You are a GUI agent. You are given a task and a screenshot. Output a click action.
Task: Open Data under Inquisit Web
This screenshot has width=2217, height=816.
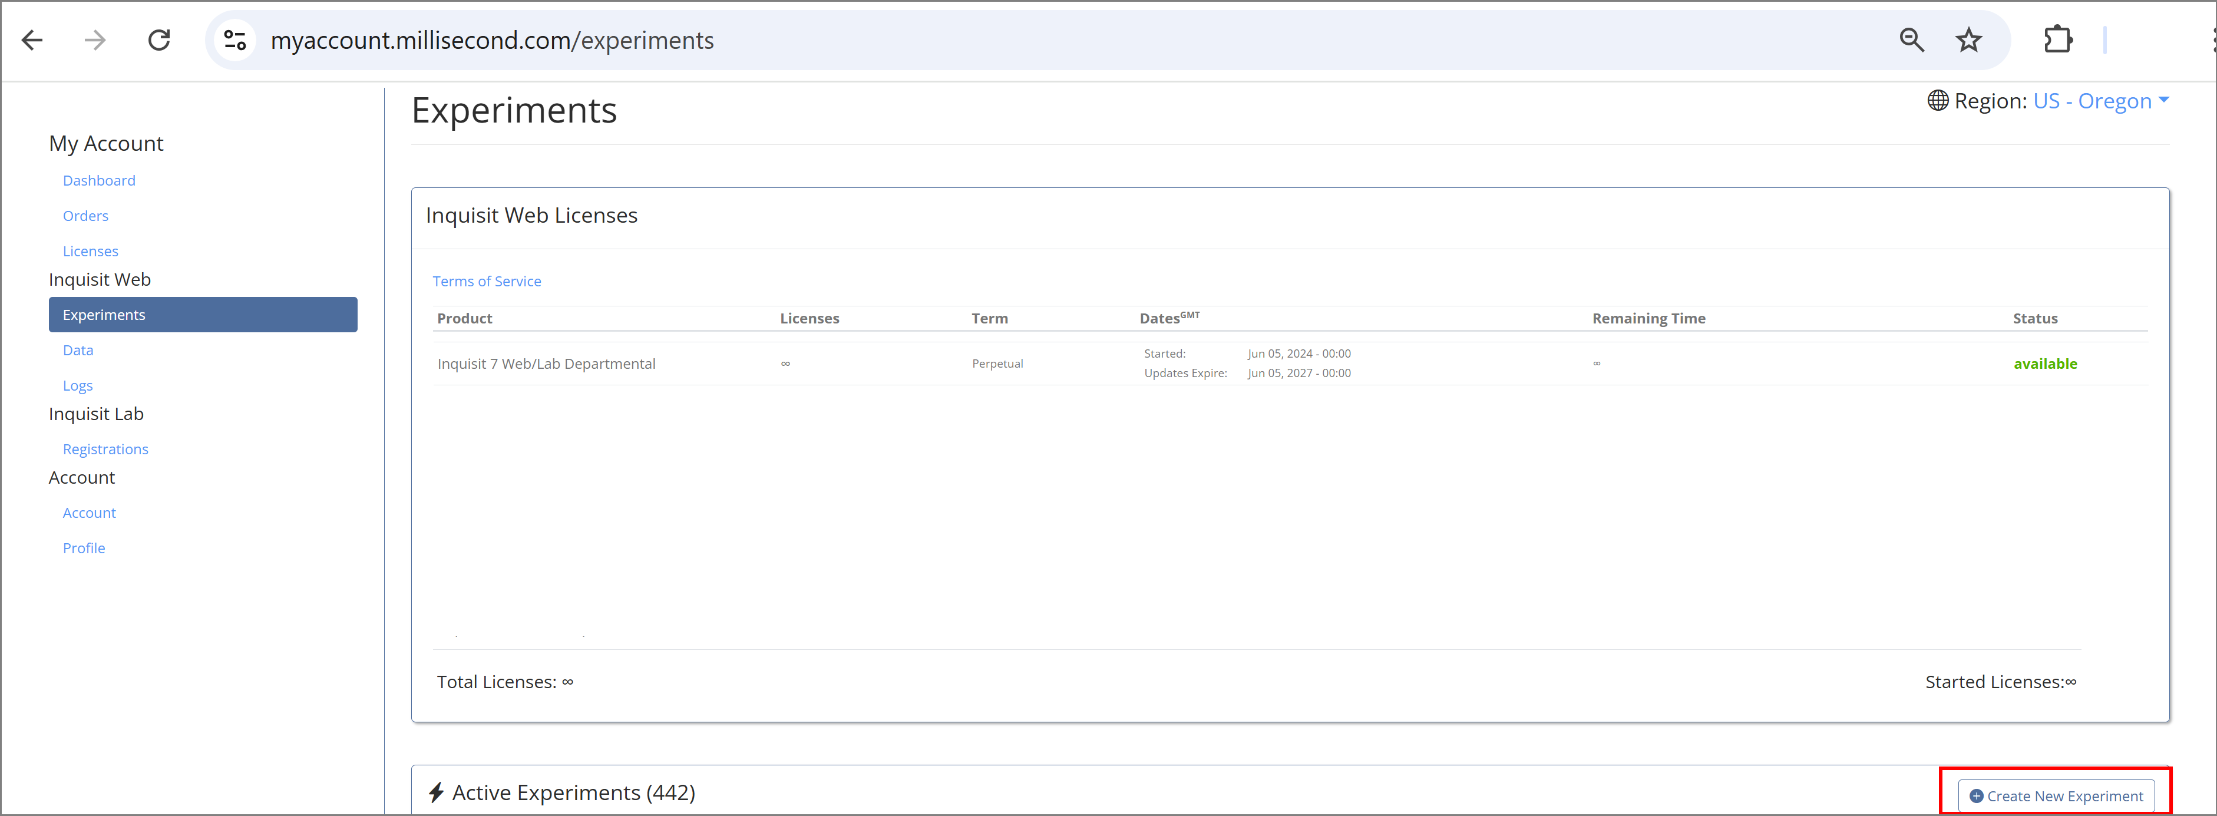pos(77,351)
